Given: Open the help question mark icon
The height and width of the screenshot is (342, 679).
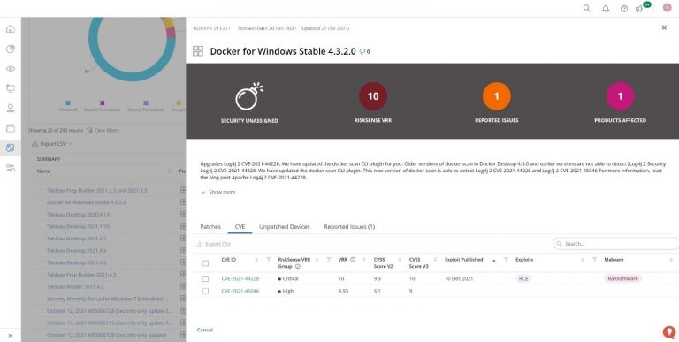Looking at the screenshot, I should tap(624, 9).
